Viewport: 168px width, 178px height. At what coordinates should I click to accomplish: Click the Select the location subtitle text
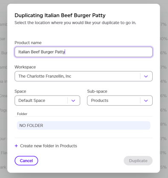click(x=75, y=23)
